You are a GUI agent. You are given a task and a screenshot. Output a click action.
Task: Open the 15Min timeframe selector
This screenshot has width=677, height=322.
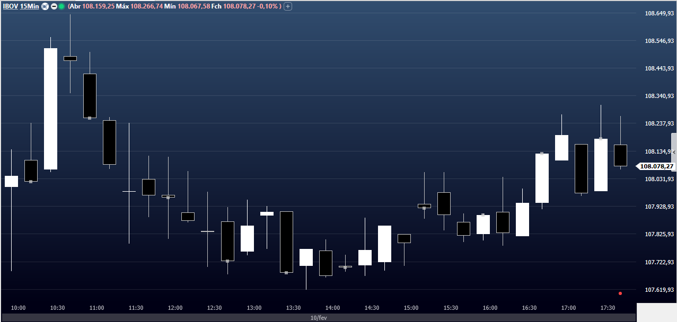pyautogui.click(x=29, y=6)
